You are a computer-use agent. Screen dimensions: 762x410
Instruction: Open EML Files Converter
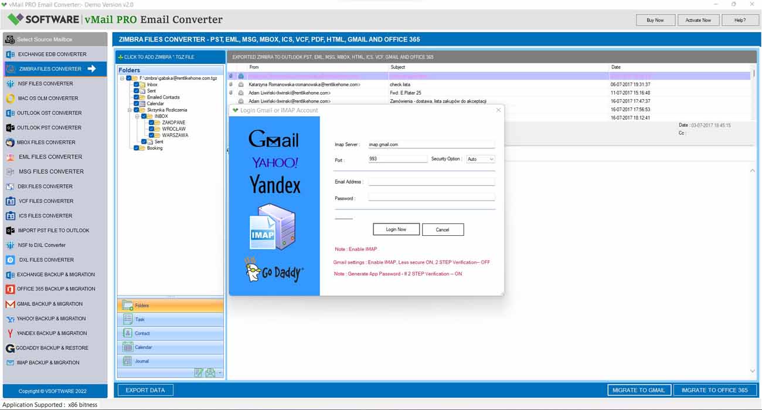tap(55, 157)
